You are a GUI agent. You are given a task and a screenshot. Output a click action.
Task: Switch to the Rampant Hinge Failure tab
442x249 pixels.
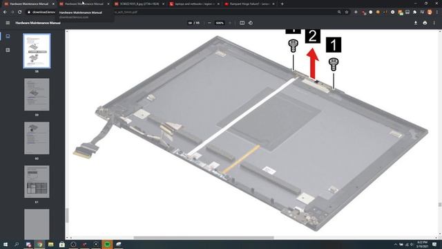pos(249,4)
